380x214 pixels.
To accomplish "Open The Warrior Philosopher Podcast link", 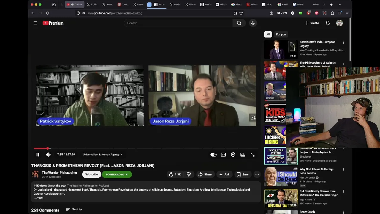I will coord(88,185).
